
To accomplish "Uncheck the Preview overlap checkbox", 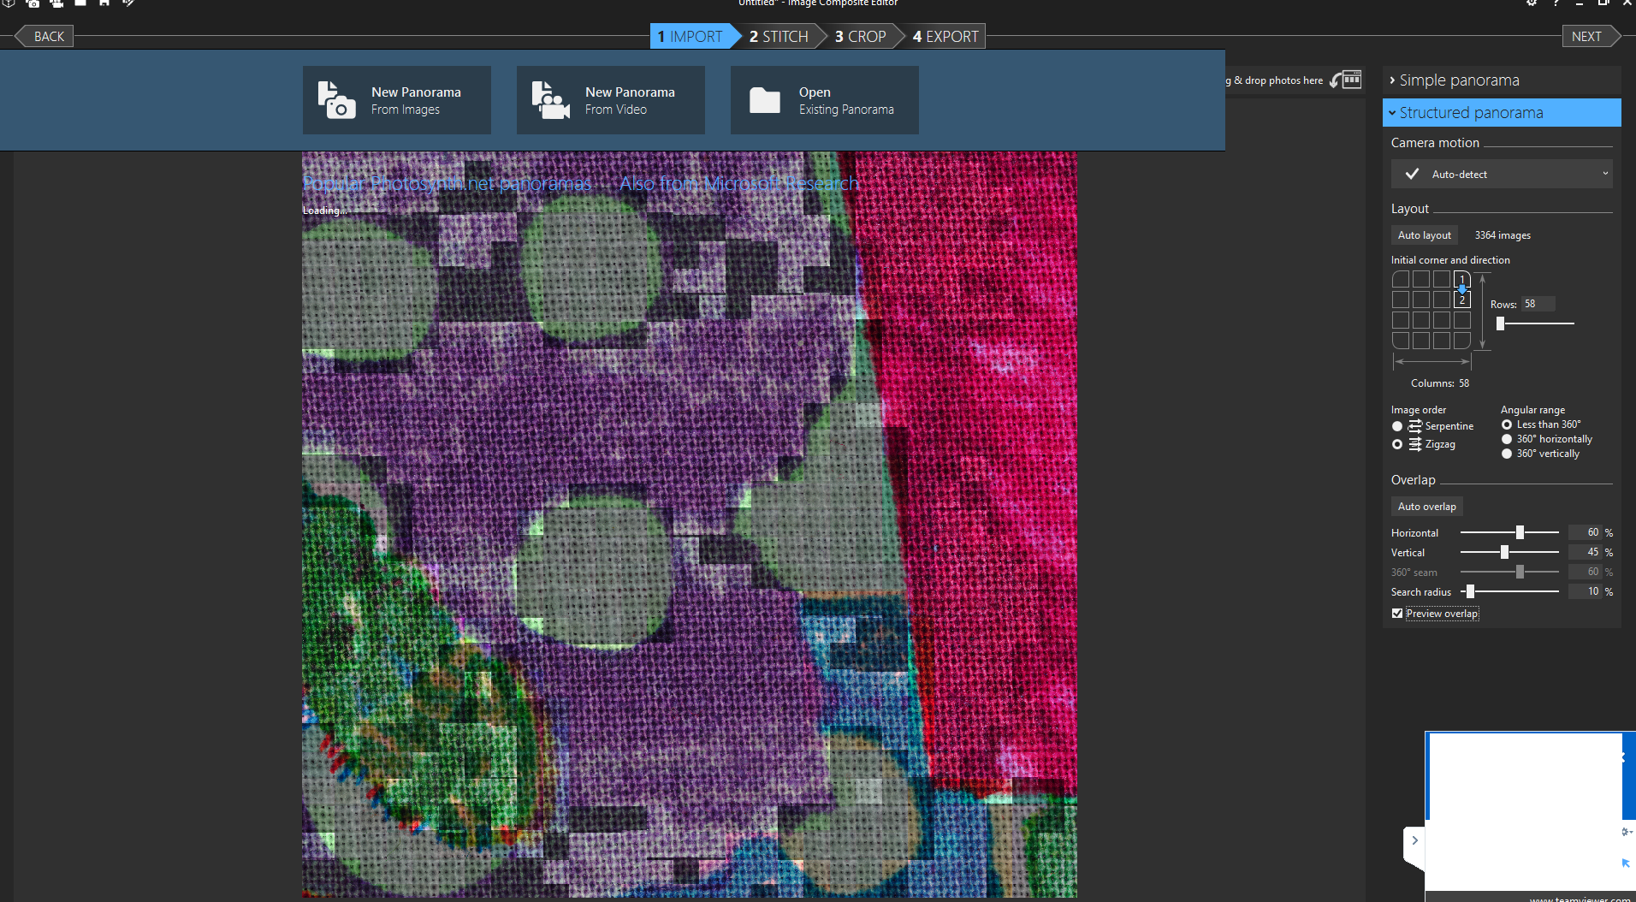I will click(1397, 614).
